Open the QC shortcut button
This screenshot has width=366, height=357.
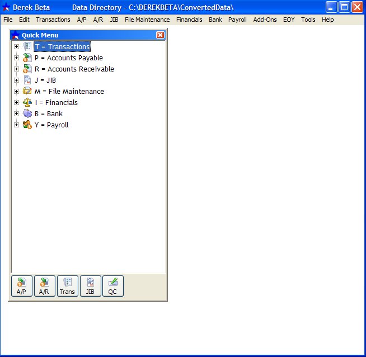[113, 286]
